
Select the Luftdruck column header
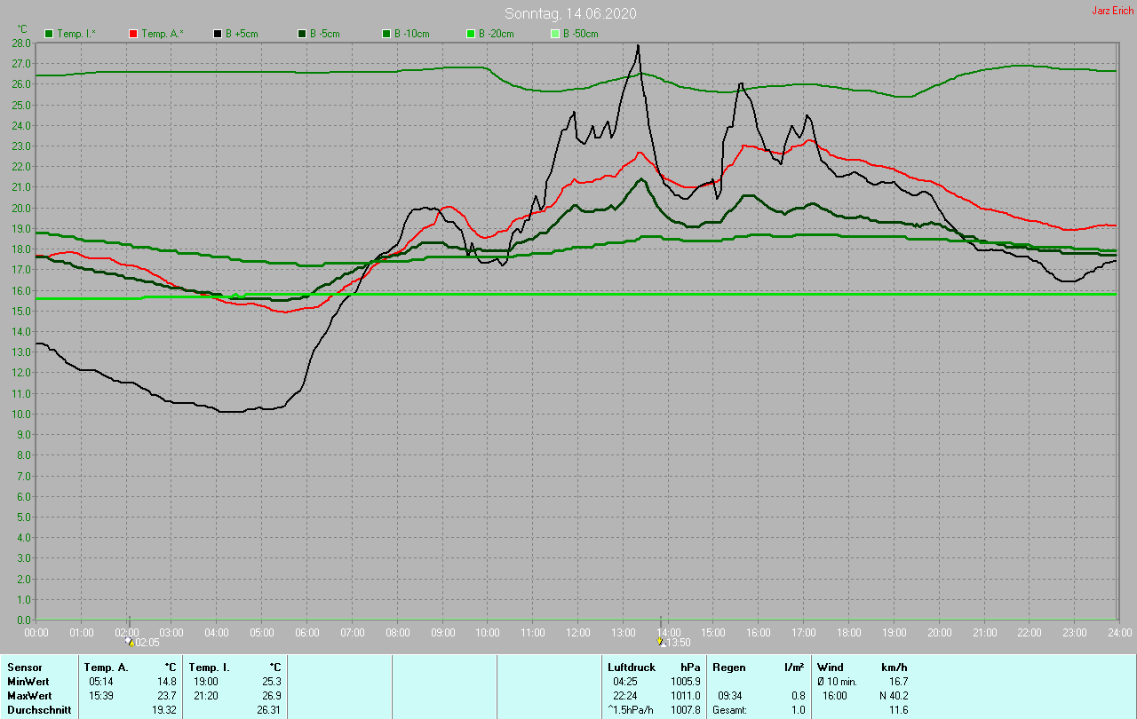(632, 667)
